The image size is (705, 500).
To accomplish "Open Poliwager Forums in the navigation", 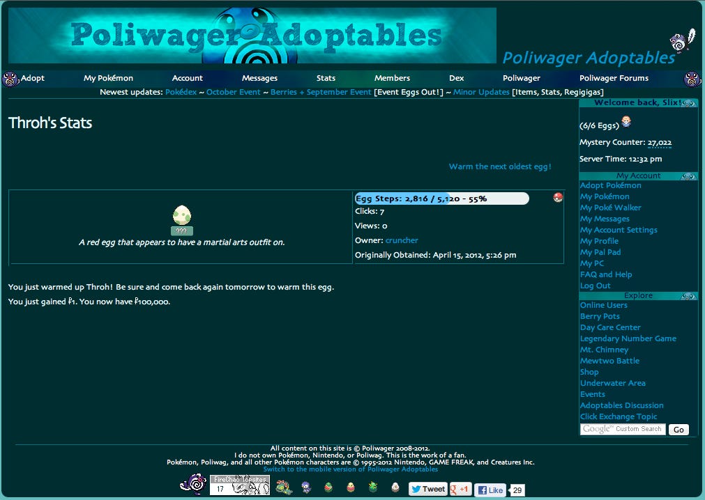I will (614, 78).
